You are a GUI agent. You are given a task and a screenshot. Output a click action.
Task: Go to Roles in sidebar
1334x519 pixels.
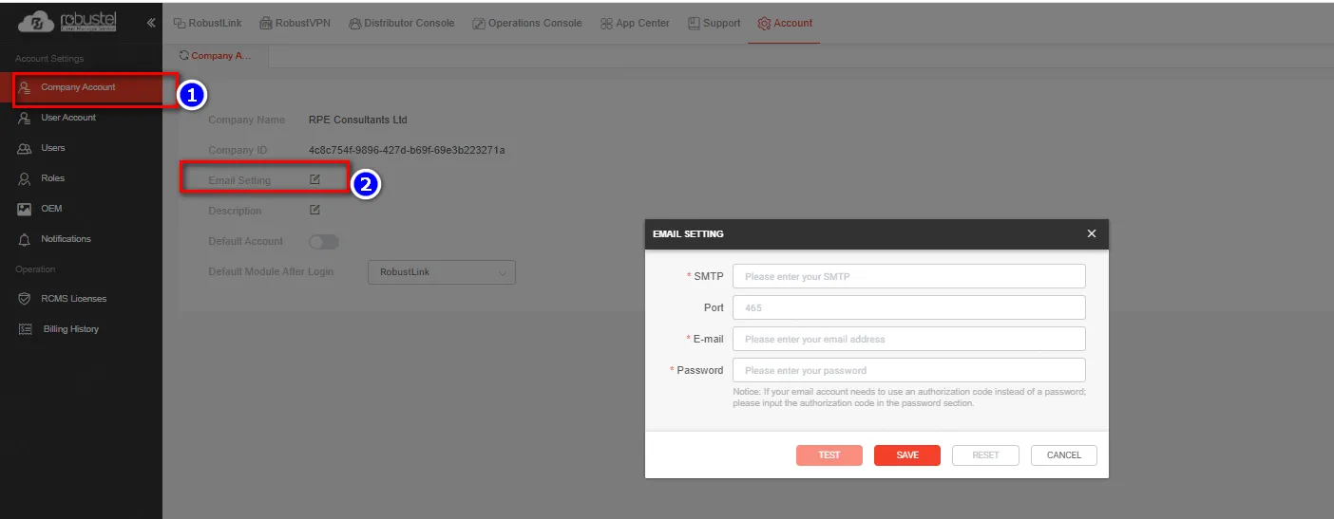(52, 178)
